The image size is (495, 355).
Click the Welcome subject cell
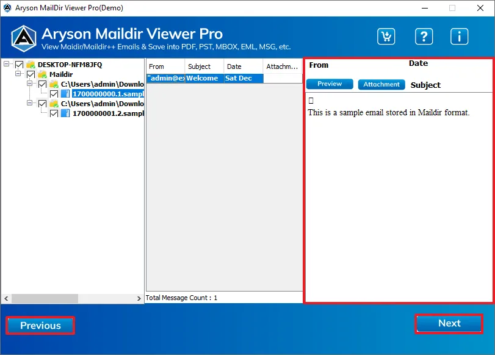[204, 78]
